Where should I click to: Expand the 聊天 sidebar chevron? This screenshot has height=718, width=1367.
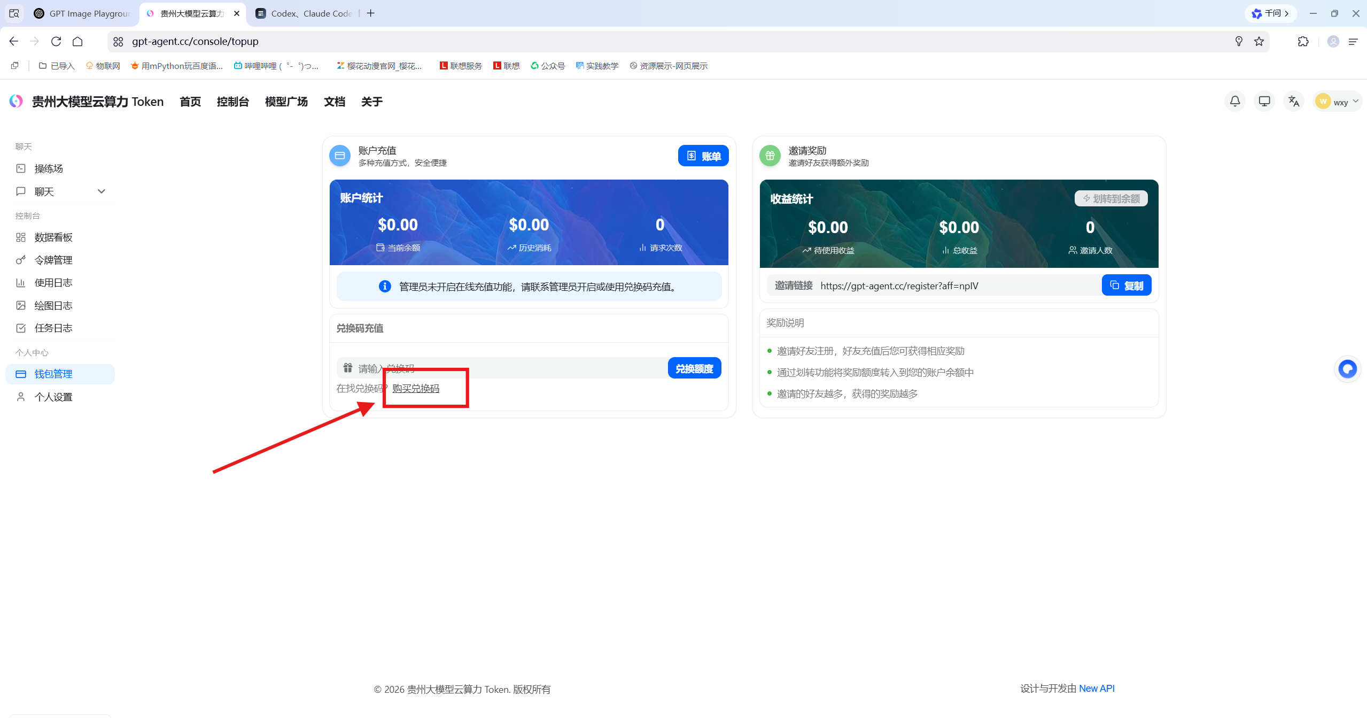pyautogui.click(x=101, y=191)
